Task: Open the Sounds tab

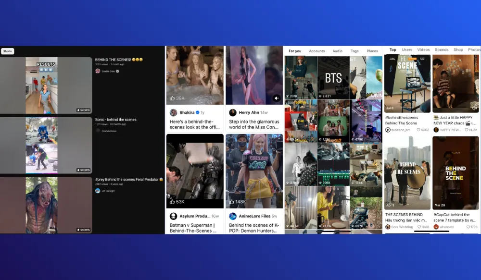Action: pos(442,50)
